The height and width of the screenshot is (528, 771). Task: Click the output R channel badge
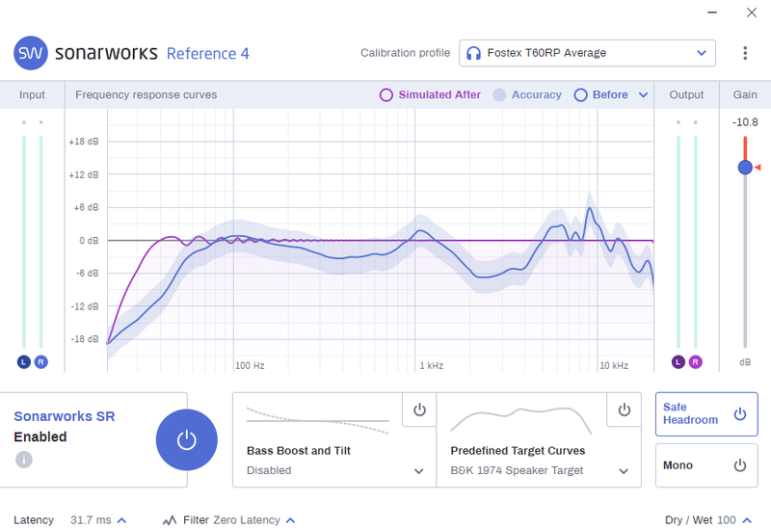click(695, 362)
